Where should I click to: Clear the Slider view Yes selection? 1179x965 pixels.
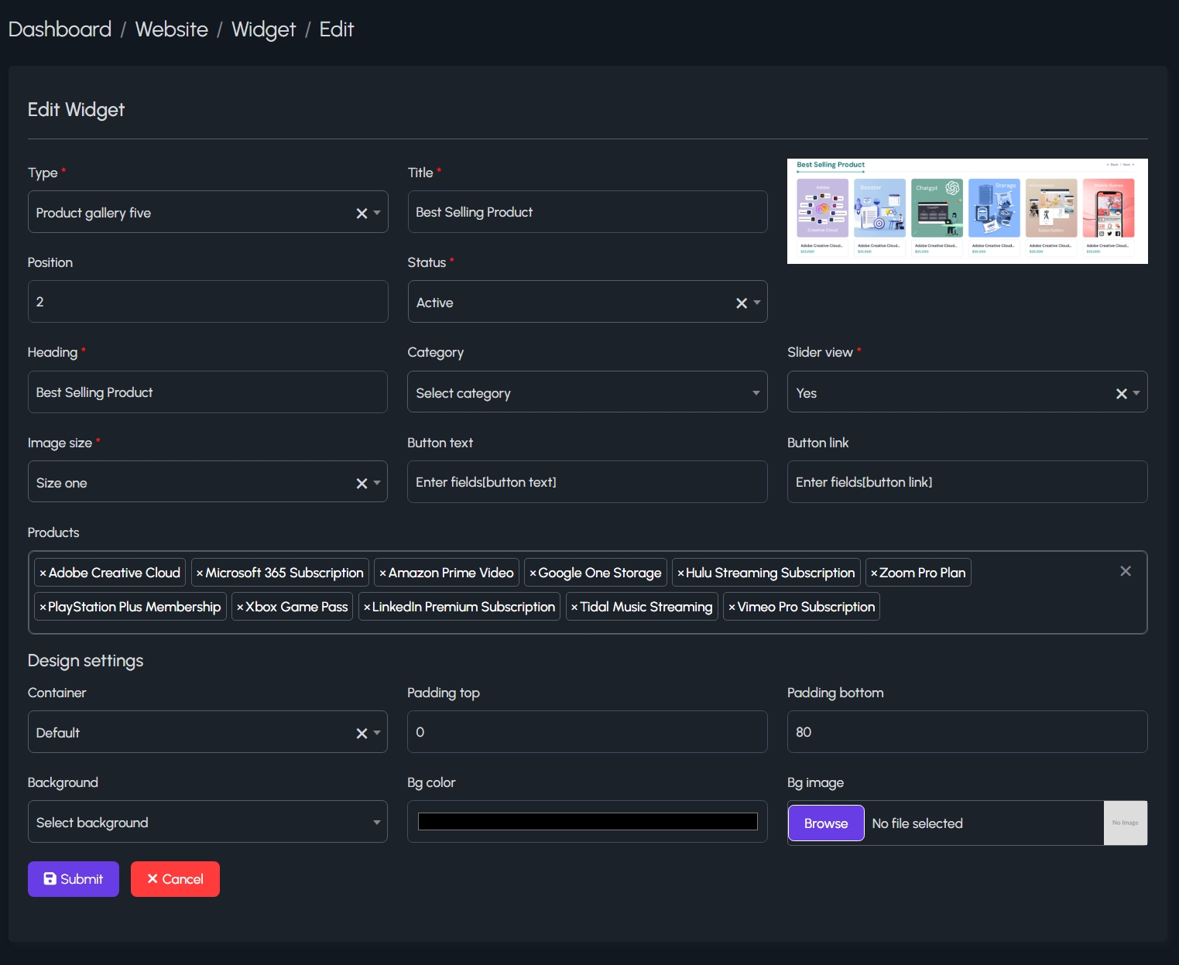pos(1122,394)
